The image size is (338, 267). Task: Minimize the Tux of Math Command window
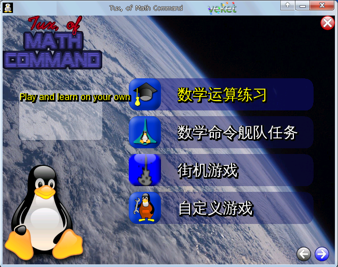(302, 5)
